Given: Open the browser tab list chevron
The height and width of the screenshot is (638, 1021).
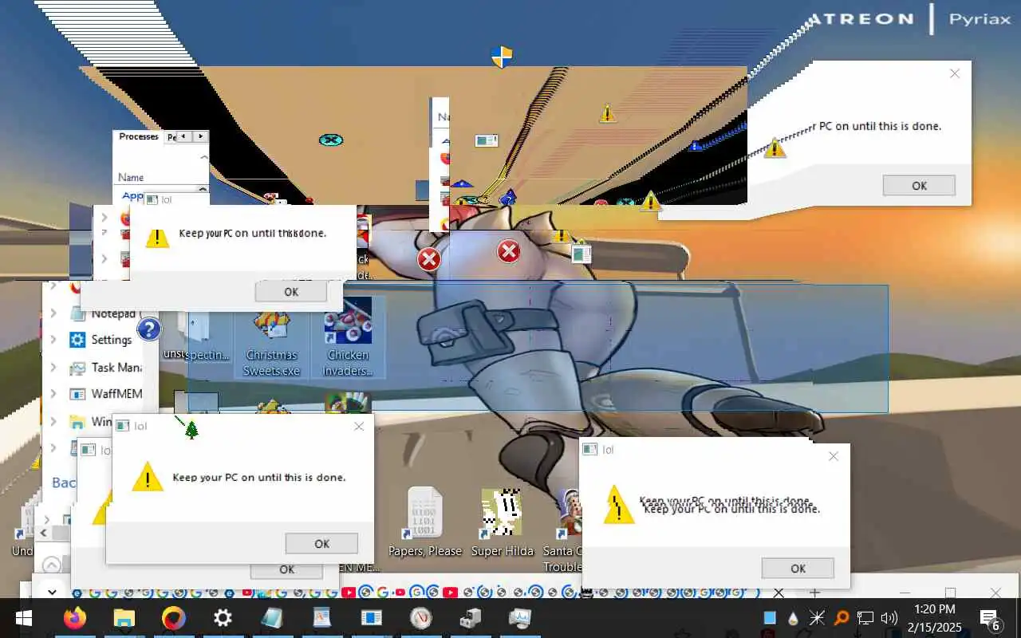Looking at the screenshot, I should (x=53, y=593).
